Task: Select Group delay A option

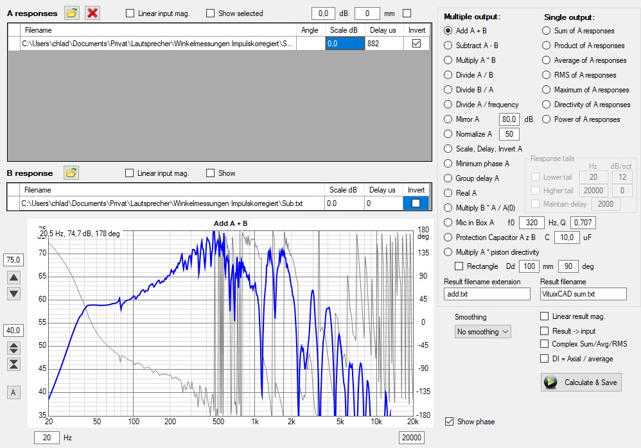Action: coord(448,178)
